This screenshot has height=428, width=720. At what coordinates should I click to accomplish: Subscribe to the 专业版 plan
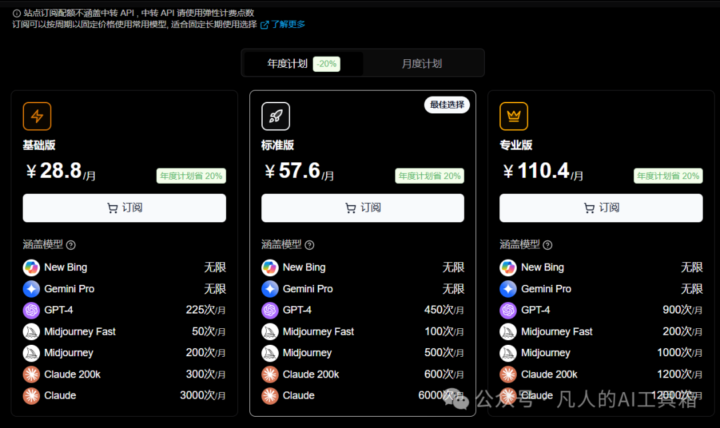[601, 208]
